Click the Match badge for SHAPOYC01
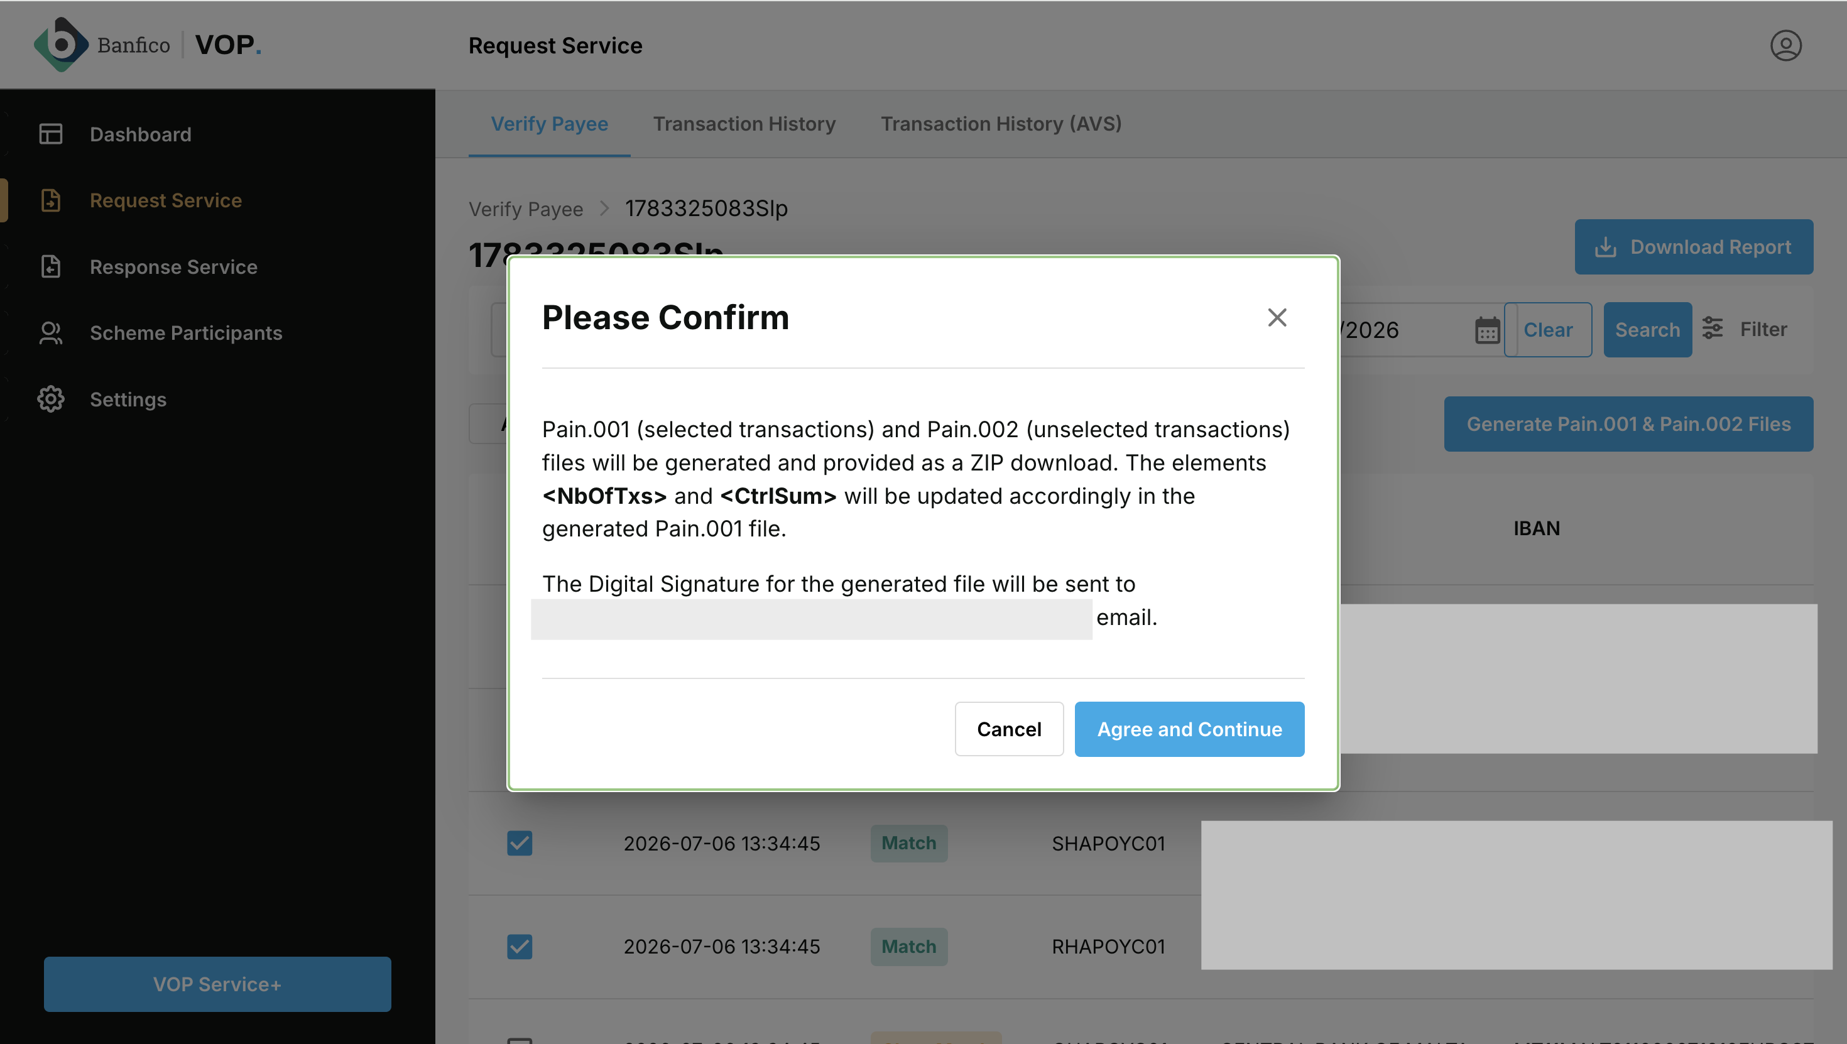 click(x=908, y=842)
